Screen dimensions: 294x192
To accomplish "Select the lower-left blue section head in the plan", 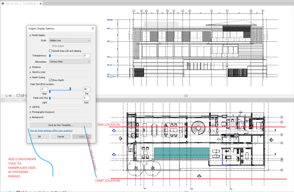I will coord(114,155).
